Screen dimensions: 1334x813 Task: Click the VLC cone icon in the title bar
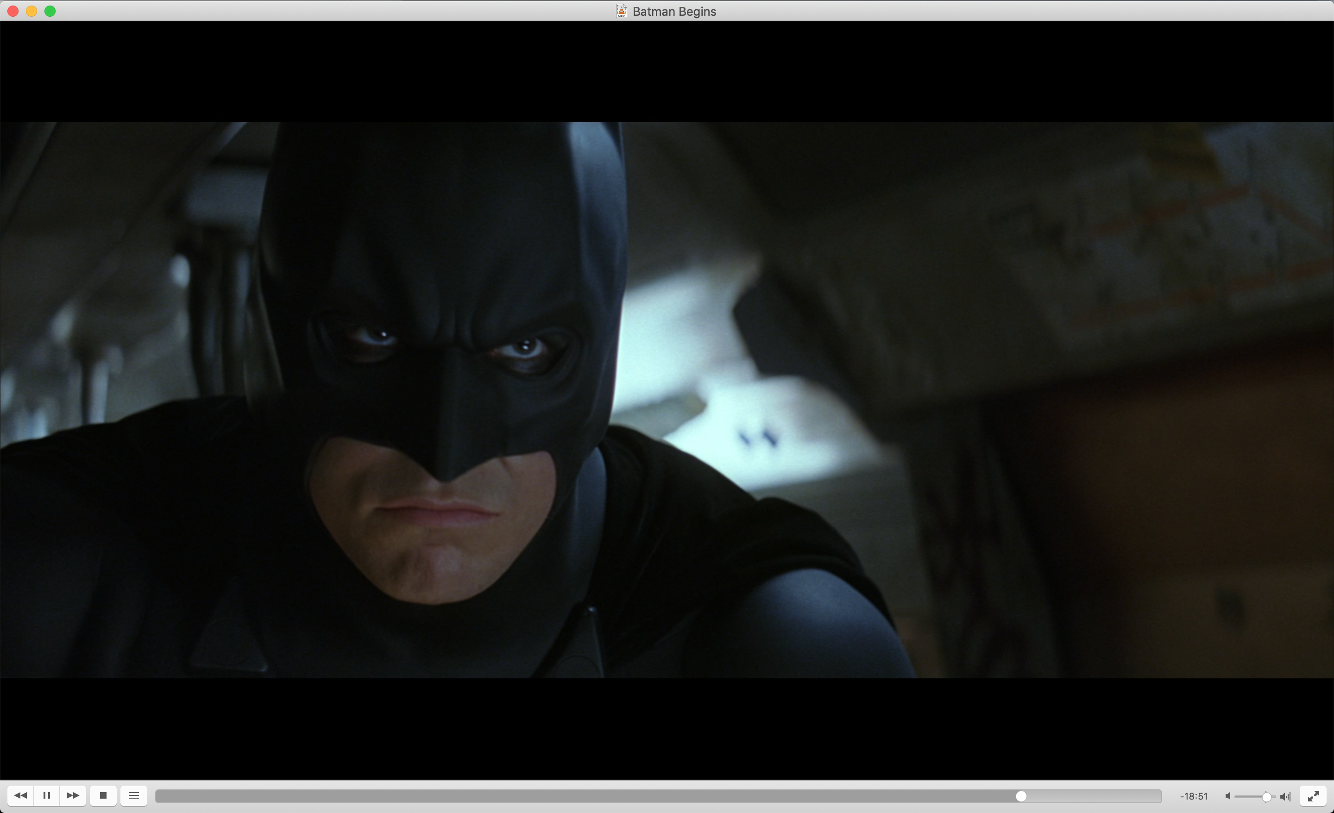click(621, 11)
